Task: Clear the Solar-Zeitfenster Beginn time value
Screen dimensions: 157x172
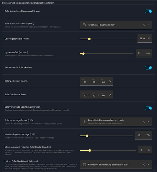Action: coord(110,81)
